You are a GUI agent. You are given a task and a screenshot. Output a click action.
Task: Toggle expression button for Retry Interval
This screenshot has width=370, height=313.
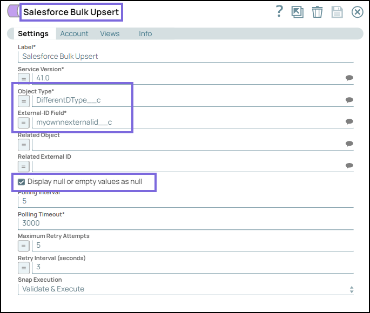(x=24, y=268)
